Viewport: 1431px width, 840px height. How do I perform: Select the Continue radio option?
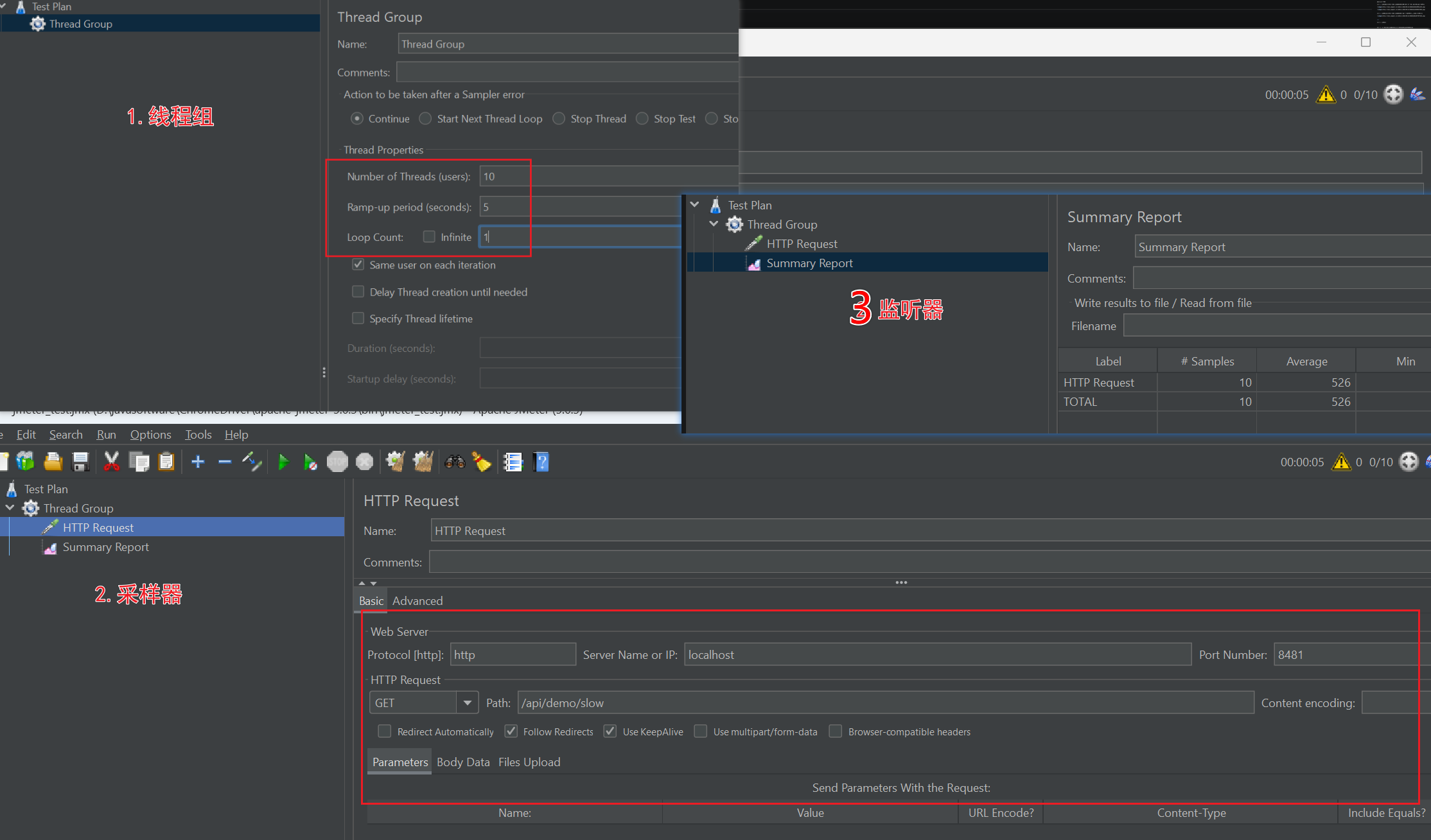[357, 119]
